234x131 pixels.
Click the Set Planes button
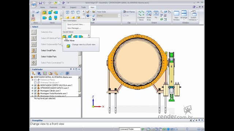(x=129, y=12)
